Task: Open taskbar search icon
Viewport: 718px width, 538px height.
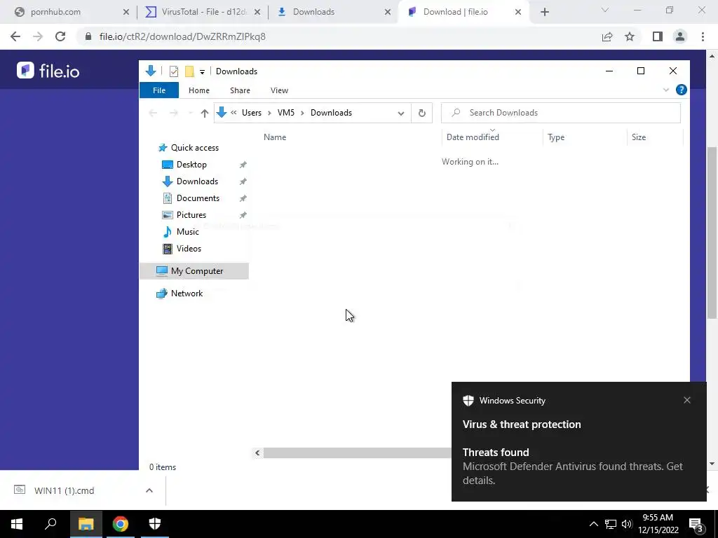Action: click(50, 524)
